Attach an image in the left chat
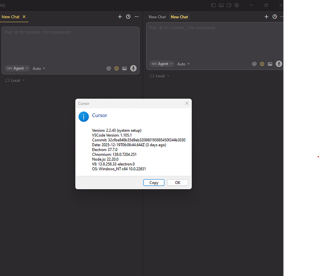319x276 pixels. pyautogui.click(x=124, y=68)
